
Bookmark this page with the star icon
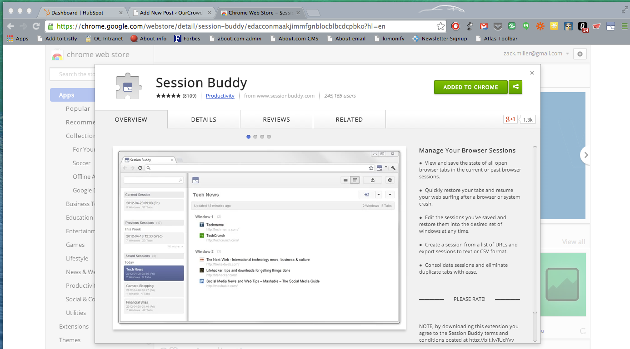(x=440, y=26)
